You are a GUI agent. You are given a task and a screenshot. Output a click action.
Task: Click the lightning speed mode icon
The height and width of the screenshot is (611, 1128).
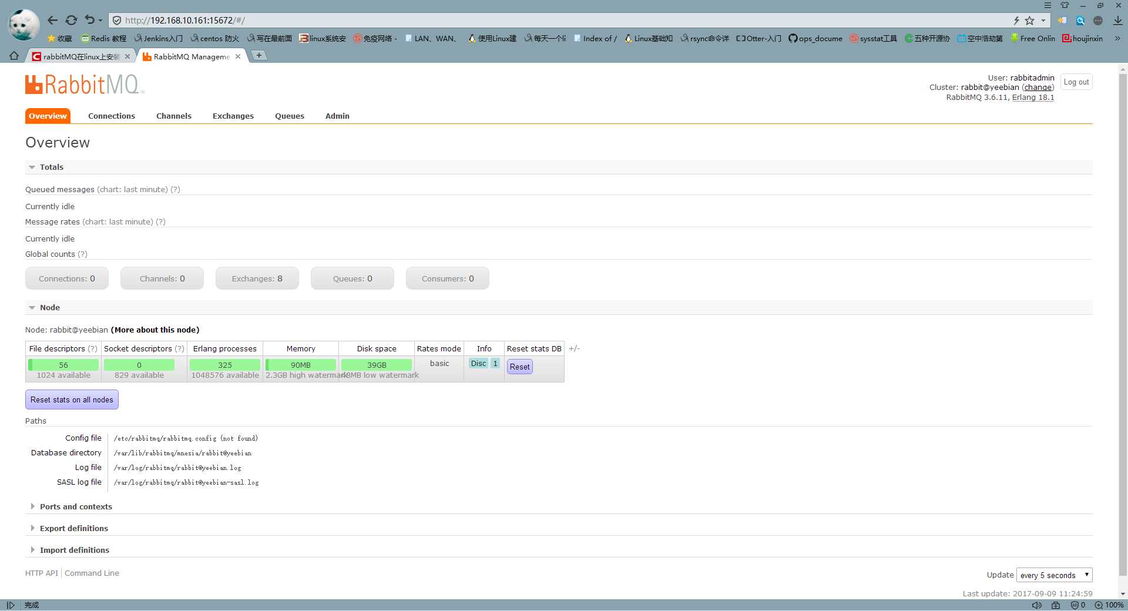(1016, 21)
